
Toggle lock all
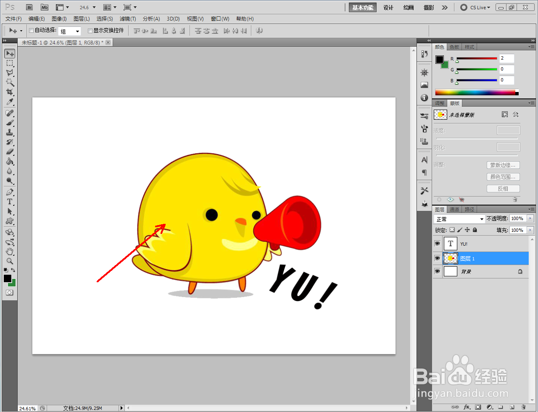point(475,230)
